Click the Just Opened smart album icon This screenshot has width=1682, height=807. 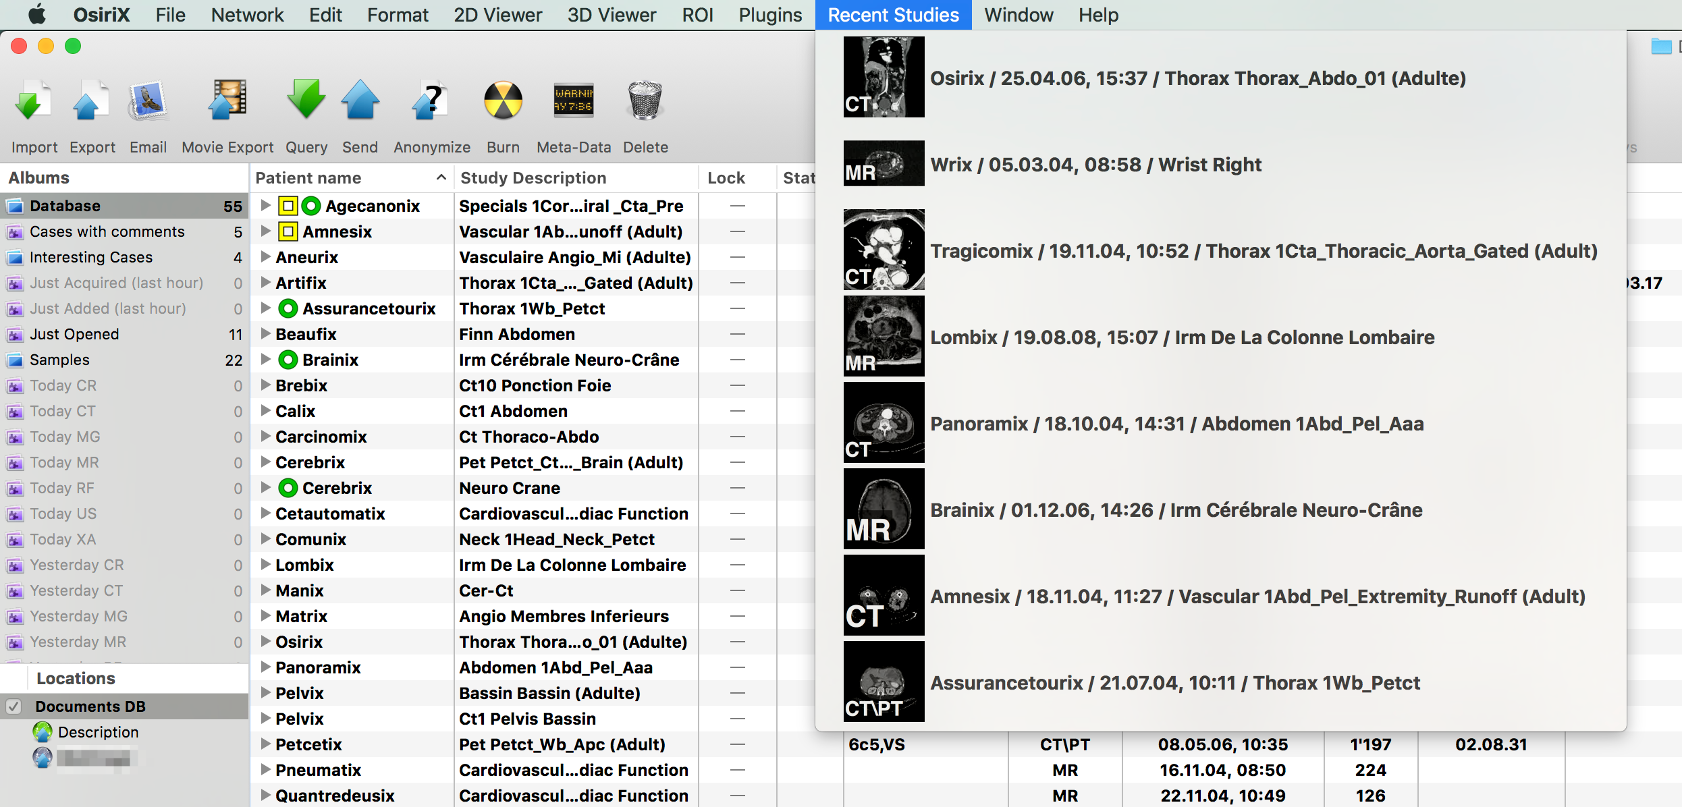click(x=15, y=335)
